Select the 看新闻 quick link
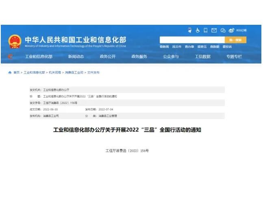Screen dimensions: 263x206 (x=164, y=47)
